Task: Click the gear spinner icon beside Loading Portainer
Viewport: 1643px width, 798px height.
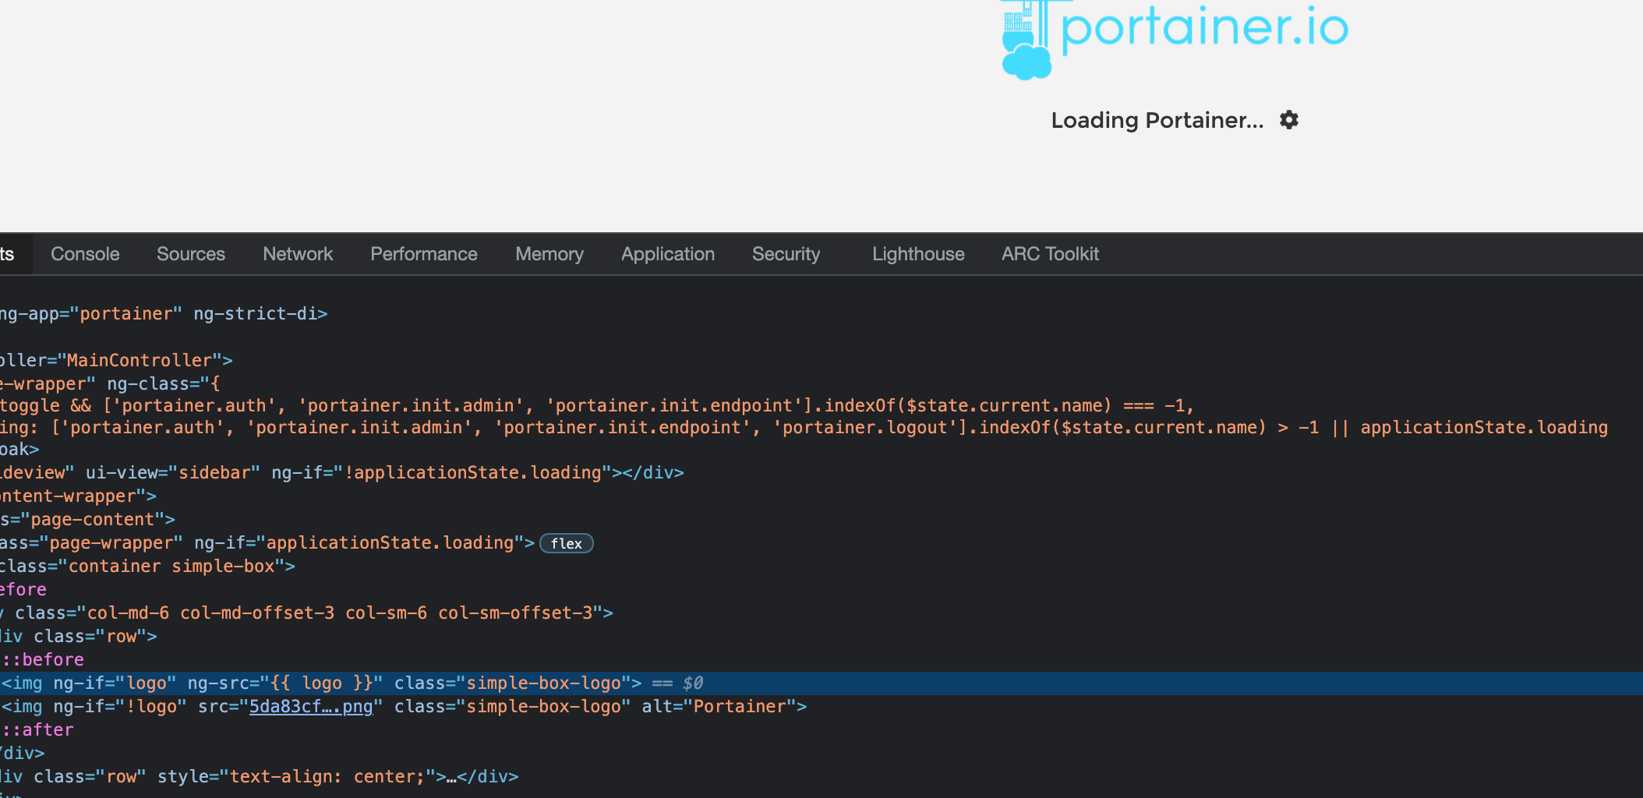Action: tap(1289, 119)
